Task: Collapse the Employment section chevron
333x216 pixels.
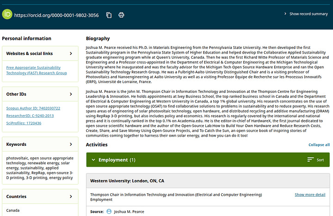Action: (93, 160)
